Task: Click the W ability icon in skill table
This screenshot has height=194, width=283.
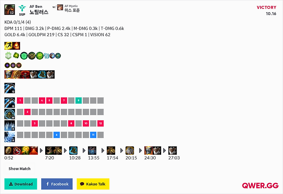Action: click(9, 114)
